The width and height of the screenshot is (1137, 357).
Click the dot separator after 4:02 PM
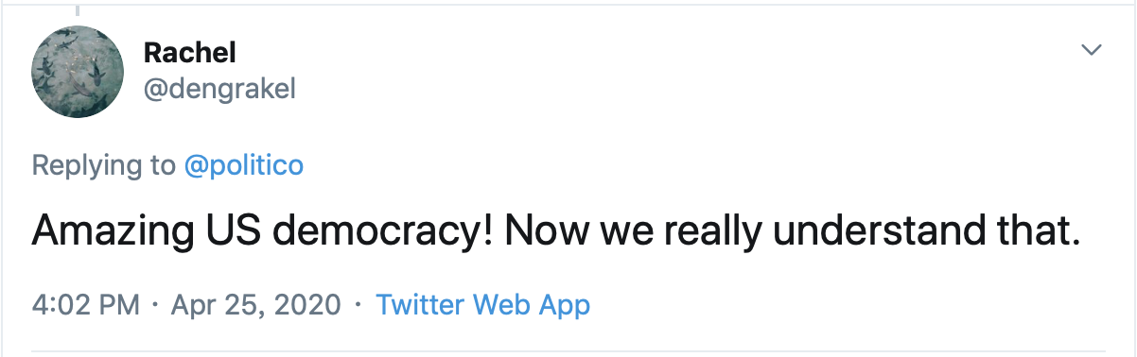tap(155, 306)
